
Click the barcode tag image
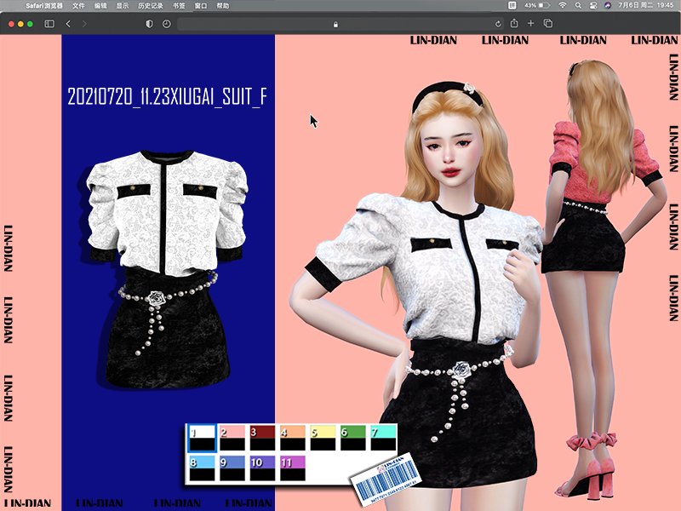click(386, 479)
